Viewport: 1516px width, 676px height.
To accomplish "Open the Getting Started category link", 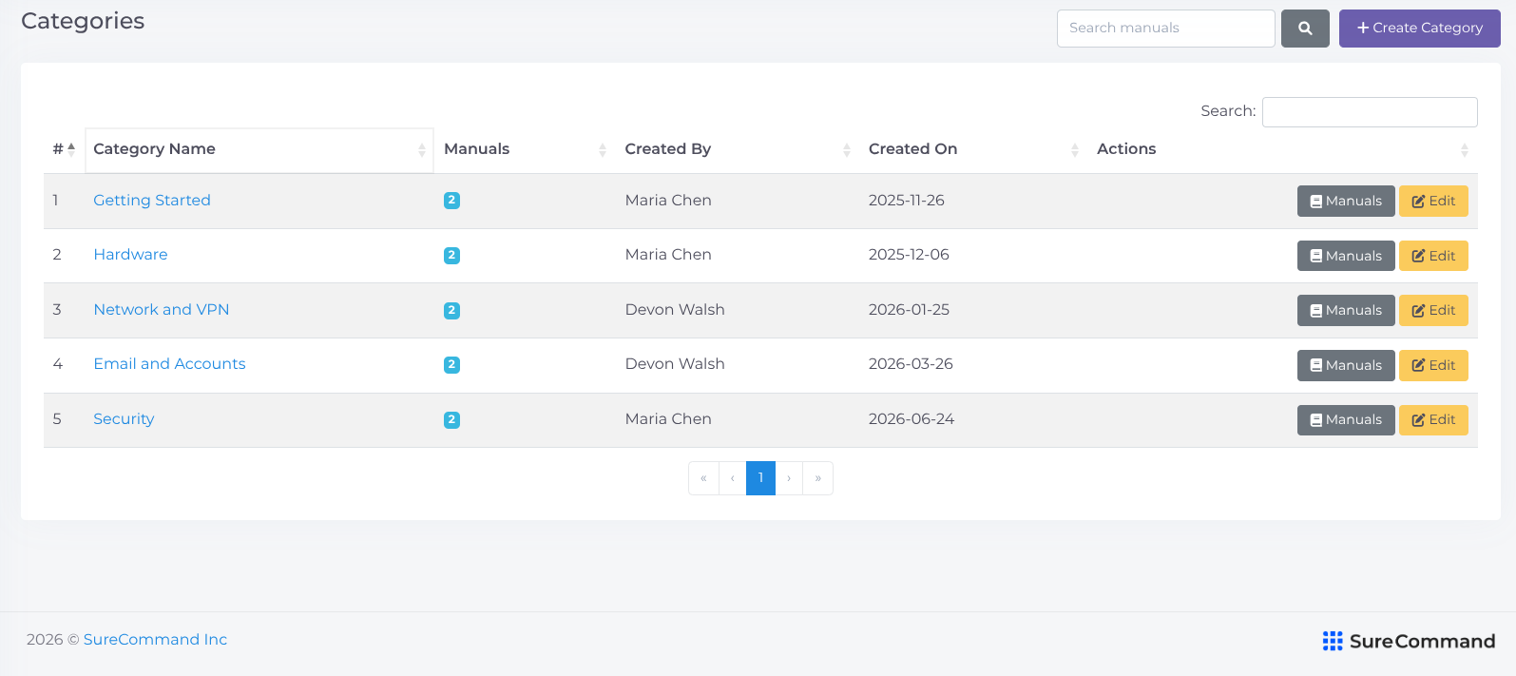I will tap(152, 201).
